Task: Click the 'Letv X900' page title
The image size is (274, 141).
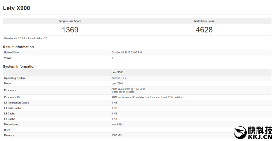Action: click(16, 8)
